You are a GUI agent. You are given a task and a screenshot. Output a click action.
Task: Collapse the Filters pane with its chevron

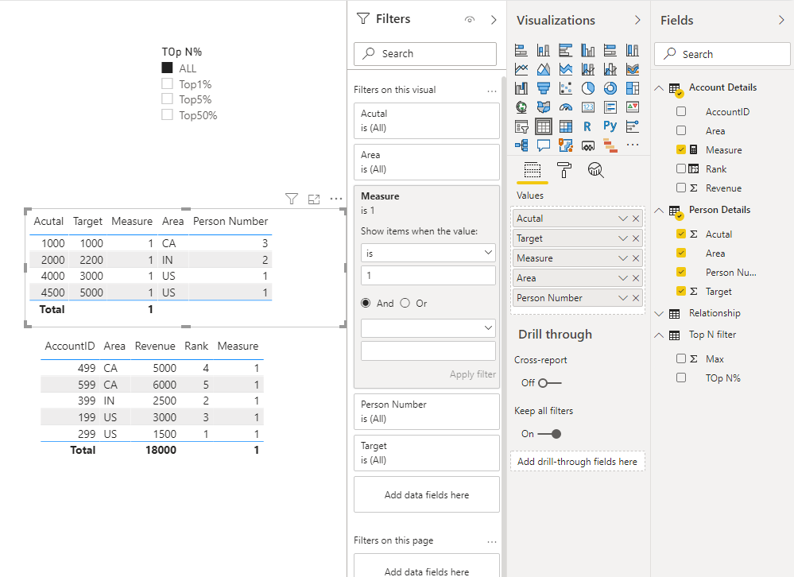tap(494, 20)
